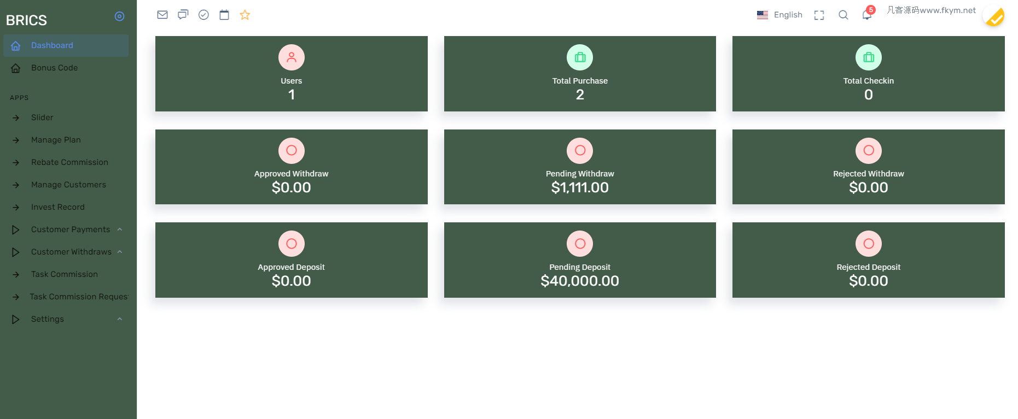Open the search magnifier icon
The height and width of the screenshot is (419, 1018).
[844, 15]
